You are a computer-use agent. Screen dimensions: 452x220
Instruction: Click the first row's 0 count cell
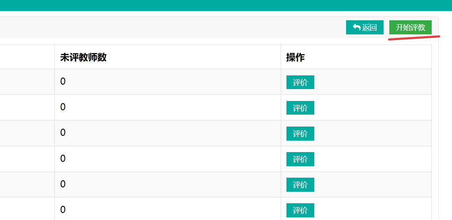pyautogui.click(x=63, y=82)
